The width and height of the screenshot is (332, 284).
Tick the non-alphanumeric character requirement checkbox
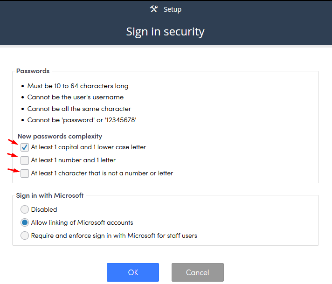tap(25, 173)
